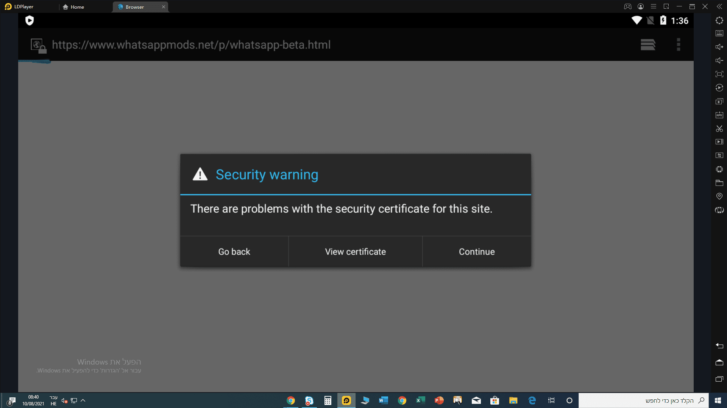Open PowerPoint from the taskbar

tap(439, 400)
